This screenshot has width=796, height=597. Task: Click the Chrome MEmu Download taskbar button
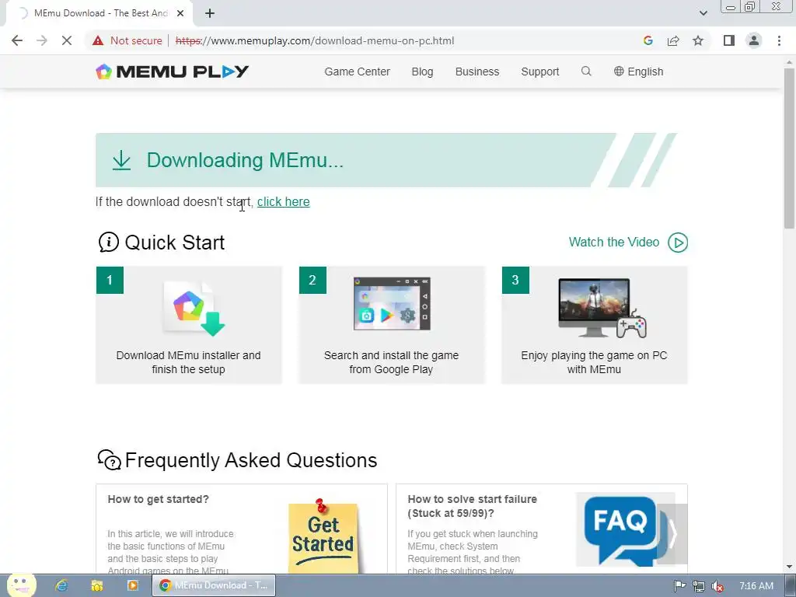tap(215, 585)
